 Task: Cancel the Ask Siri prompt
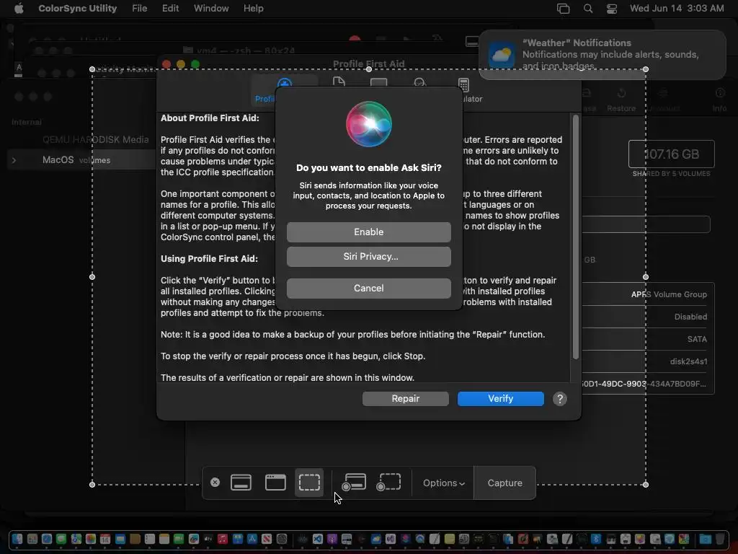pos(368,288)
